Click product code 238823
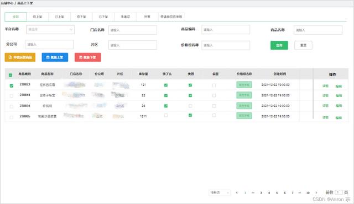Screen dimensions: 354x204 tap(25, 84)
